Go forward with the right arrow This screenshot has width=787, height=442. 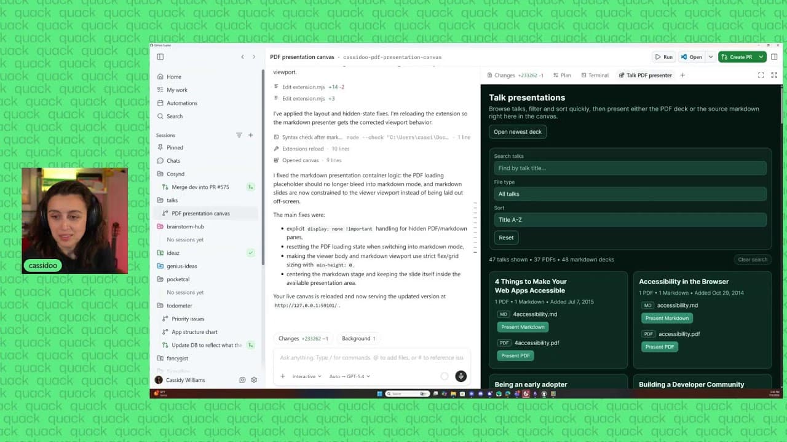pyautogui.click(x=255, y=57)
